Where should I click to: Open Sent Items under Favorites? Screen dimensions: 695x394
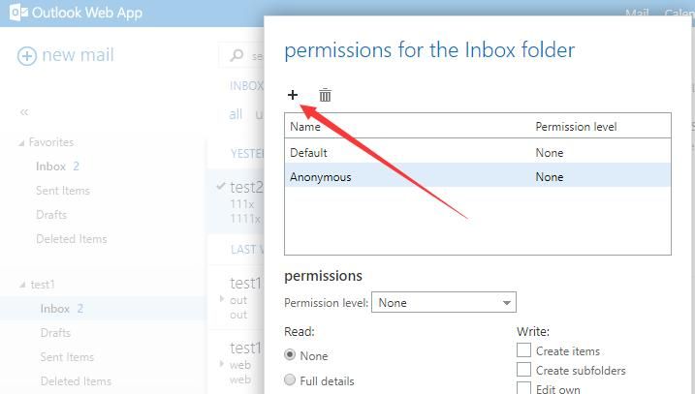coord(63,191)
